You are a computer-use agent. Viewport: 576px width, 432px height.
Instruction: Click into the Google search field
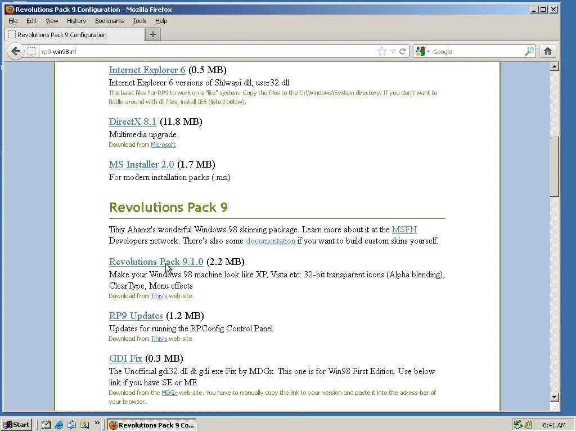pyautogui.click(x=477, y=51)
